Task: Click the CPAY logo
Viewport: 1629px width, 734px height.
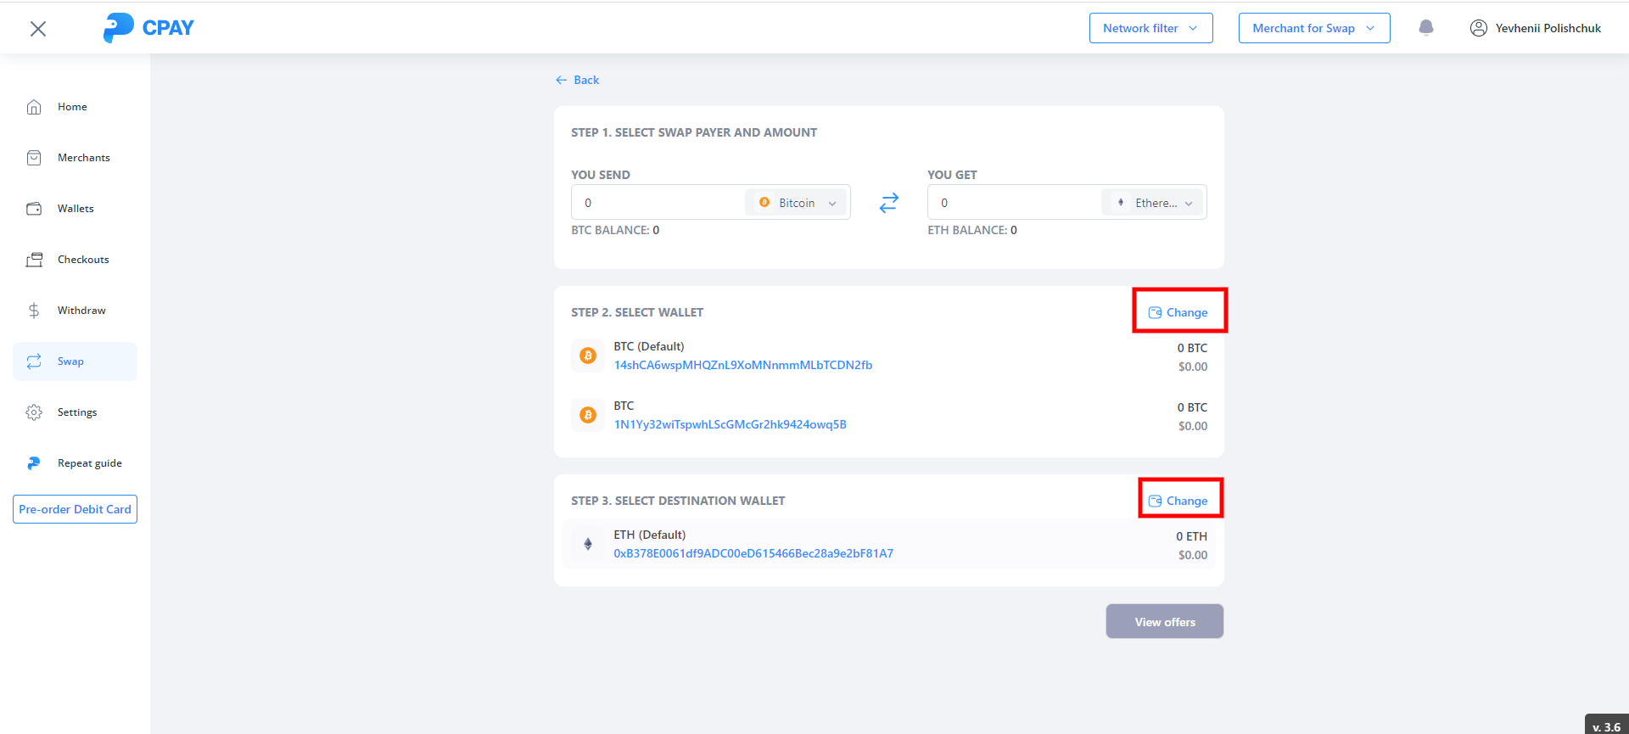Action: [x=148, y=28]
